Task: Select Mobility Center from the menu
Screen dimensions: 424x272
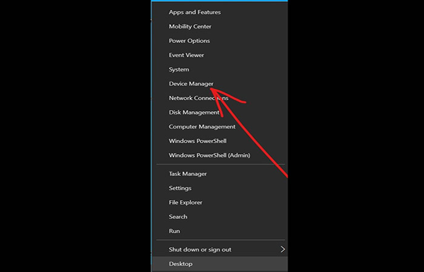Action: [219, 27]
